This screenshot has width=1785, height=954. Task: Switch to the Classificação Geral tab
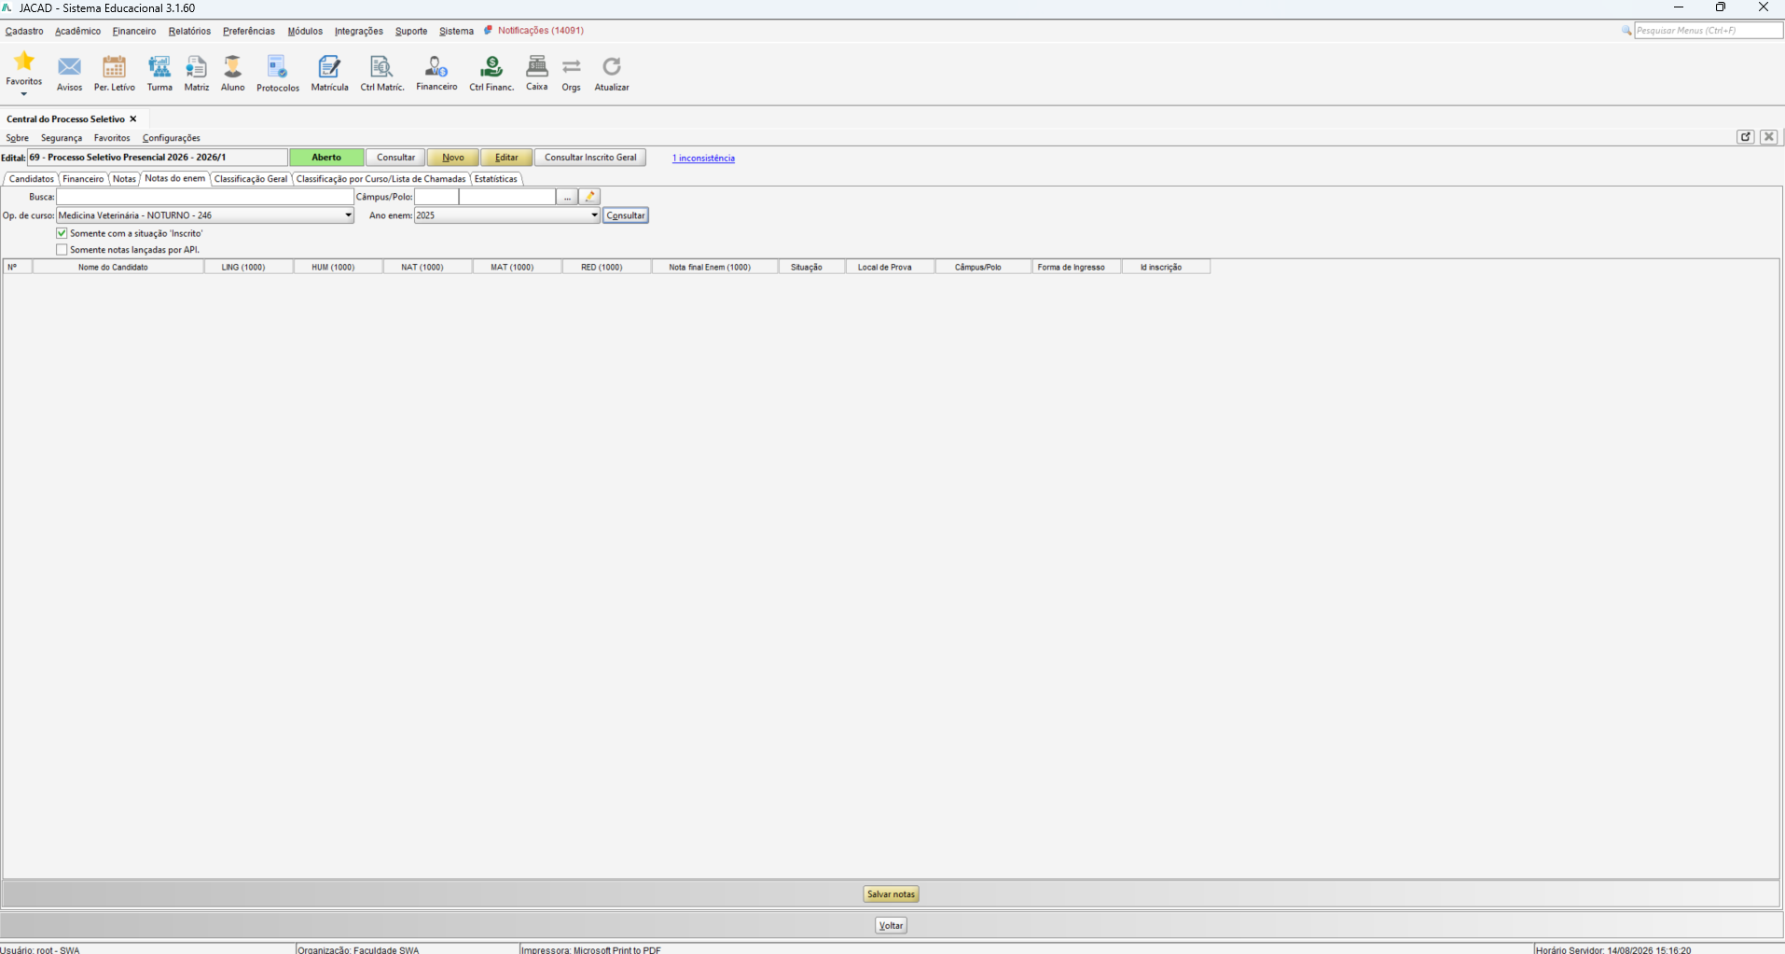pyautogui.click(x=251, y=179)
